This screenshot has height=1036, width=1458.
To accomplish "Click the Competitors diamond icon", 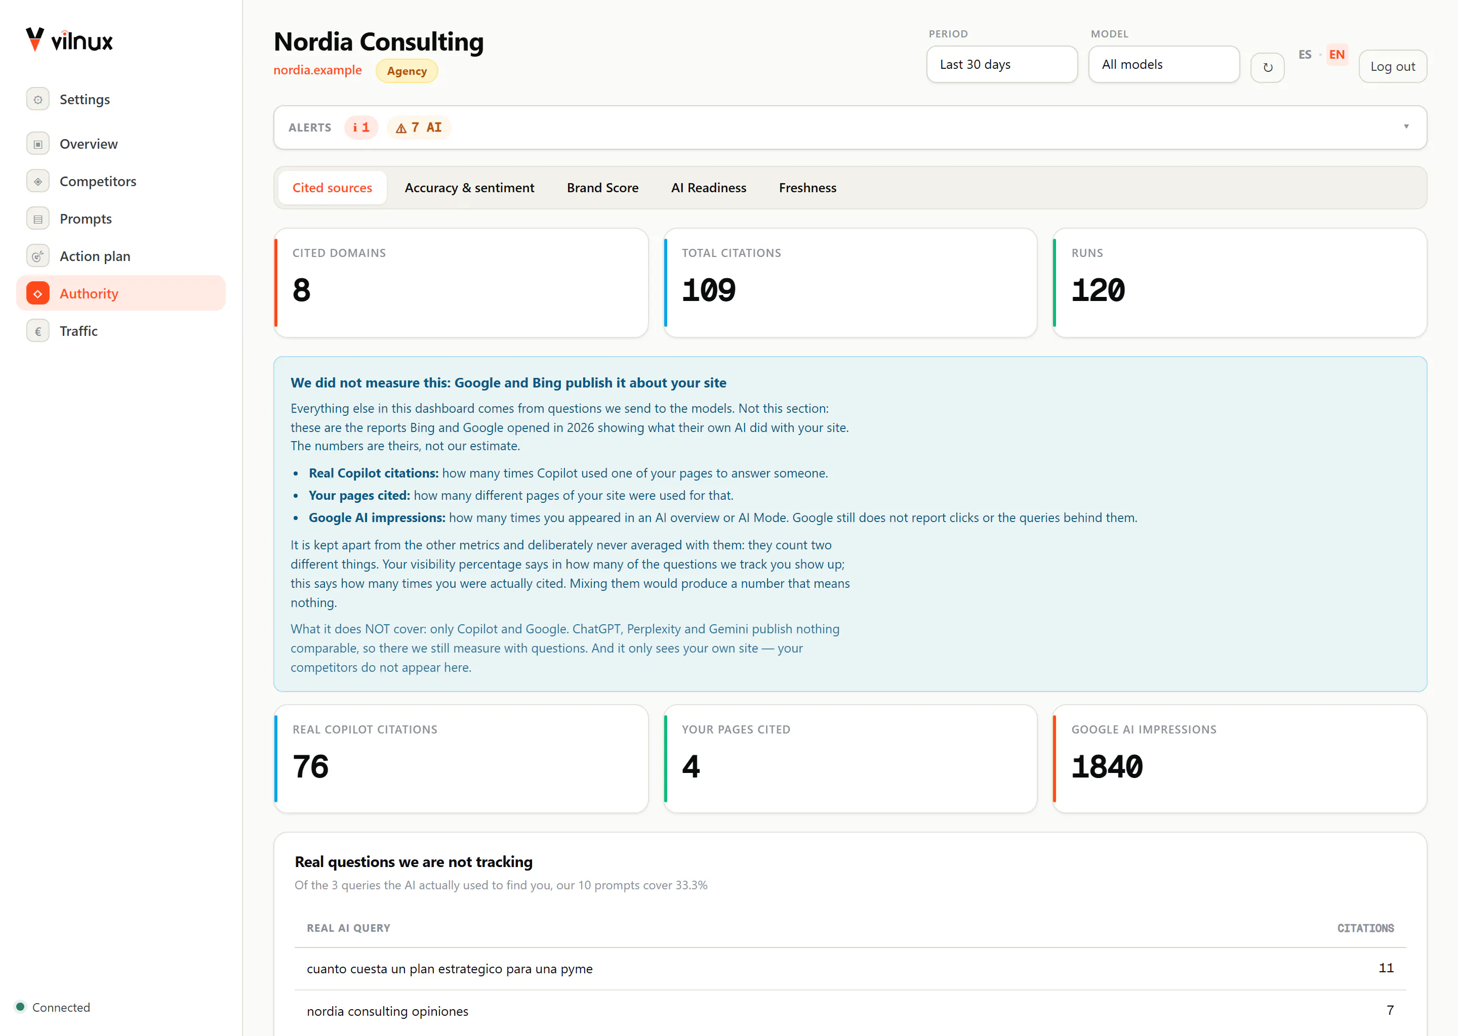I will click(x=37, y=182).
